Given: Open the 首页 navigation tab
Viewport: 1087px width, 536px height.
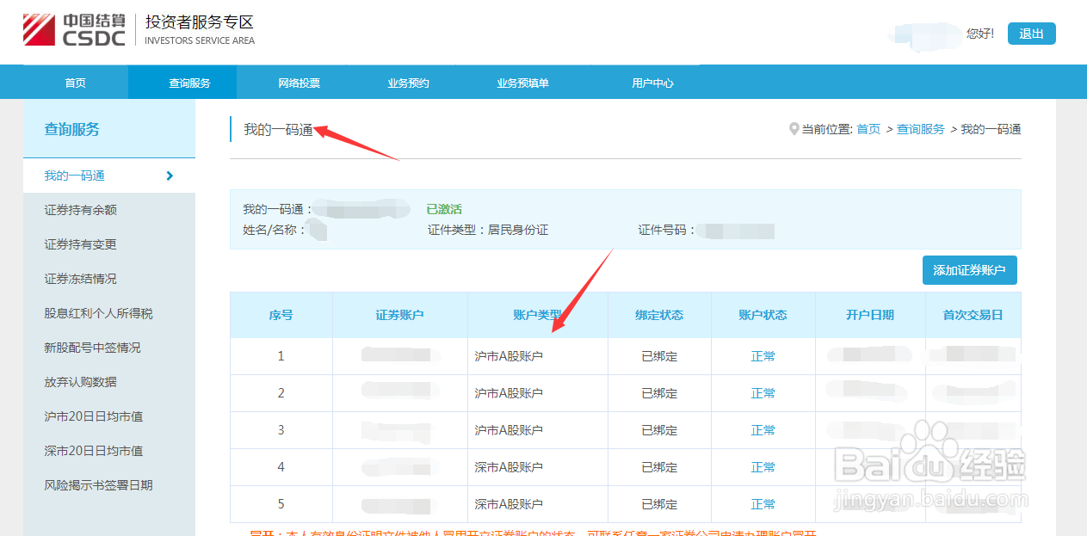Looking at the screenshot, I should [x=76, y=83].
